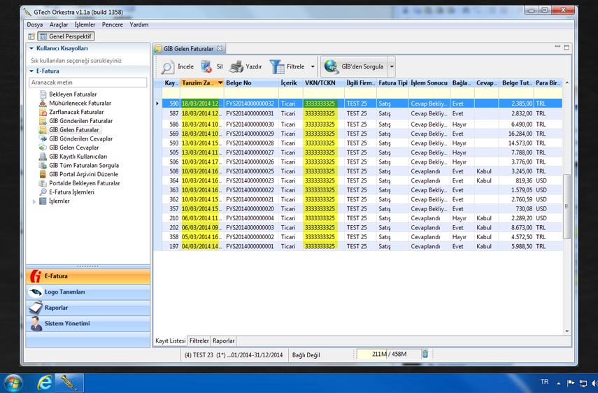This screenshot has height=393, width=598.
Task: Click the İncele magnifier icon
Action: (x=167, y=66)
